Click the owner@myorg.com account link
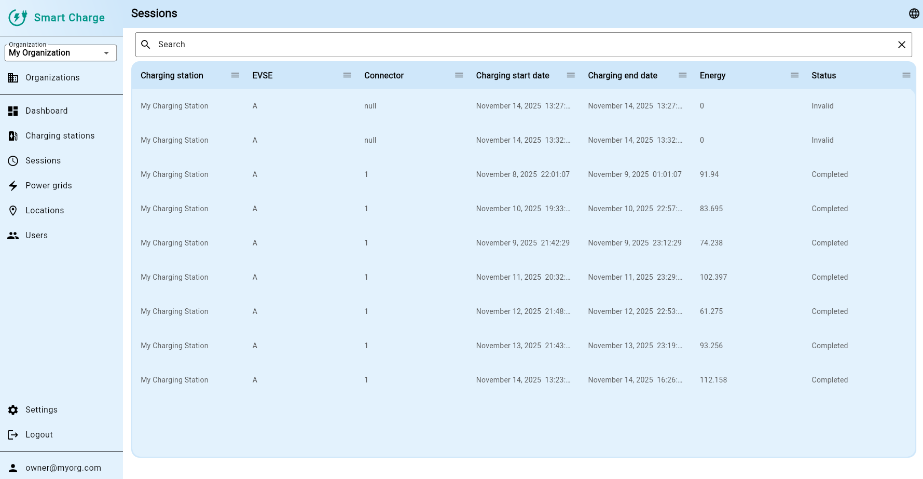This screenshot has height=479, width=923. coord(64,468)
